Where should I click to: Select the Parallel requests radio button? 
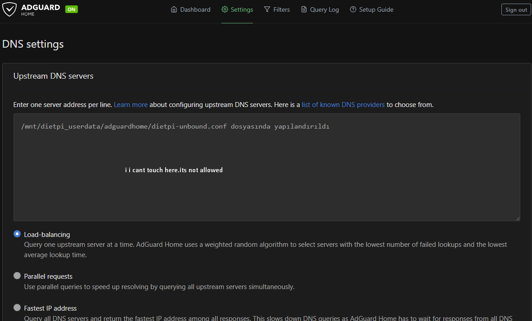point(17,276)
